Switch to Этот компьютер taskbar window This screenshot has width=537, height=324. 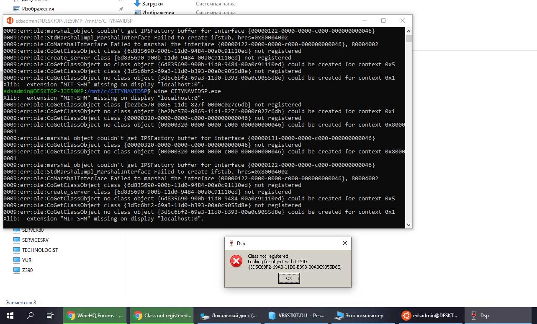[364, 316]
